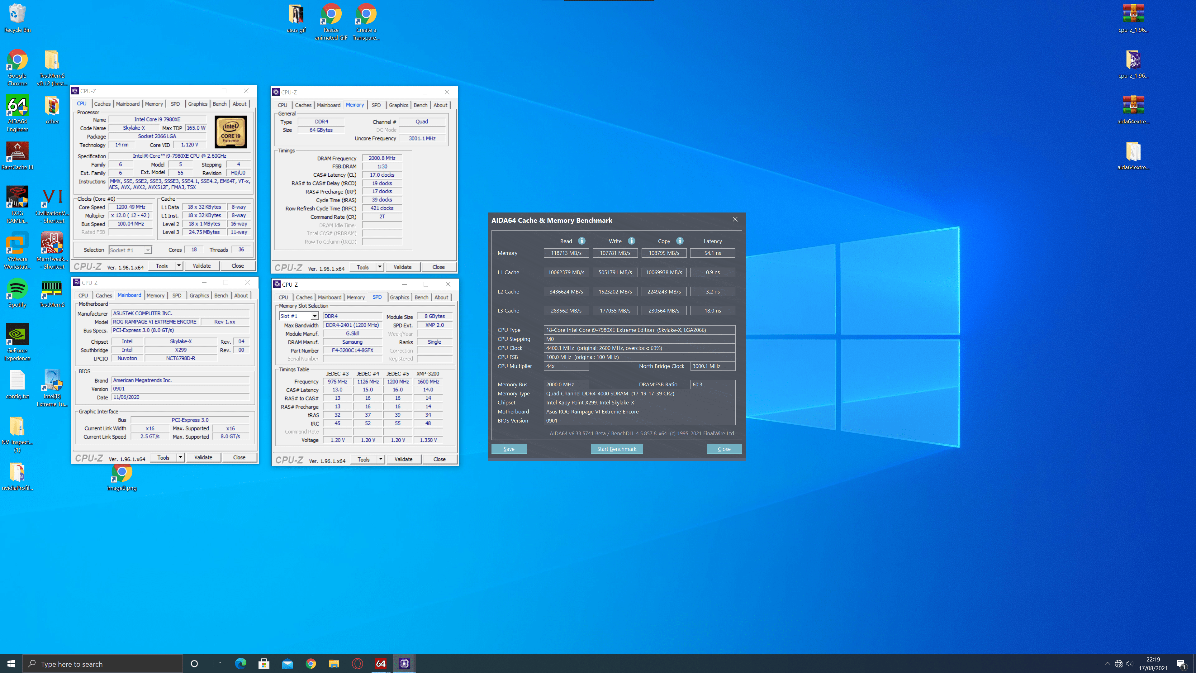1196x673 pixels.
Task: Launch ROG RAMDisk desktop shortcut
Action: pos(17,204)
